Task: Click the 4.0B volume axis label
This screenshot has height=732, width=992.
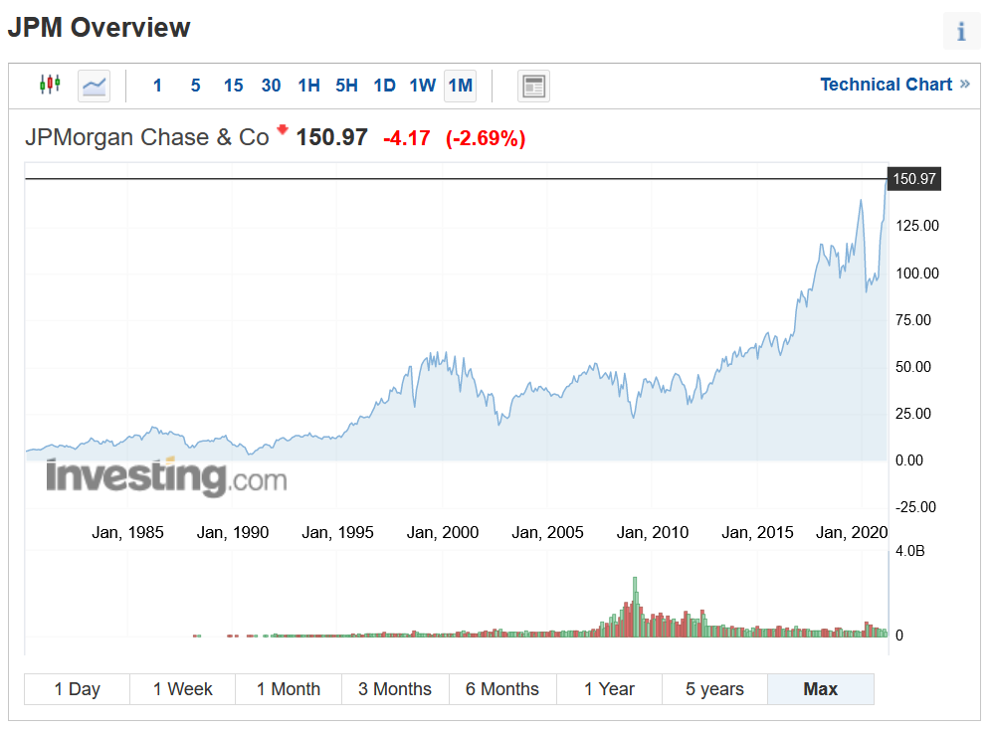Action: point(910,551)
